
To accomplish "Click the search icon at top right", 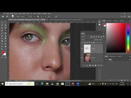I will tap(121, 17).
